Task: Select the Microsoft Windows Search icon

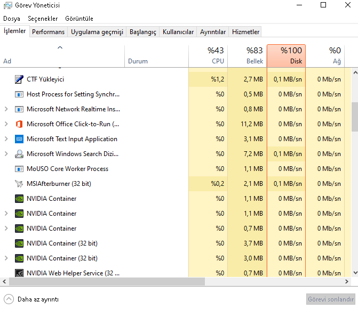Action: click(x=19, y=154)
